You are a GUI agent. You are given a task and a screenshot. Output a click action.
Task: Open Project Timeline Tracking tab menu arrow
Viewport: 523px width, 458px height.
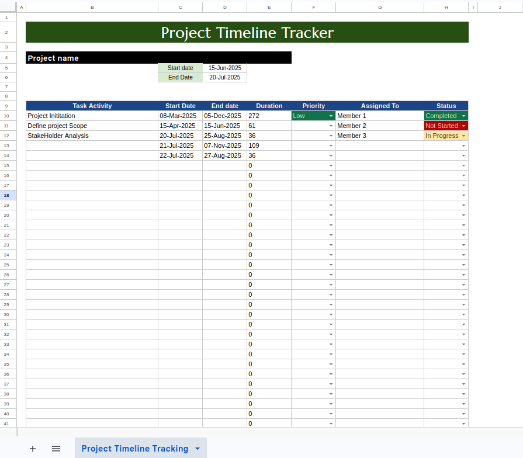(198, 449)
